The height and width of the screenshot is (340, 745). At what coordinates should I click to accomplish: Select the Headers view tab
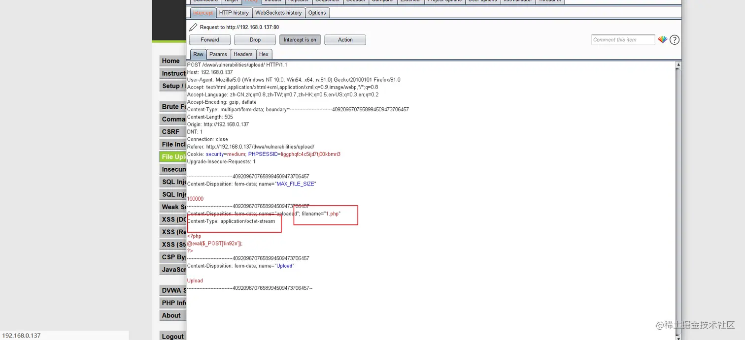243,55
